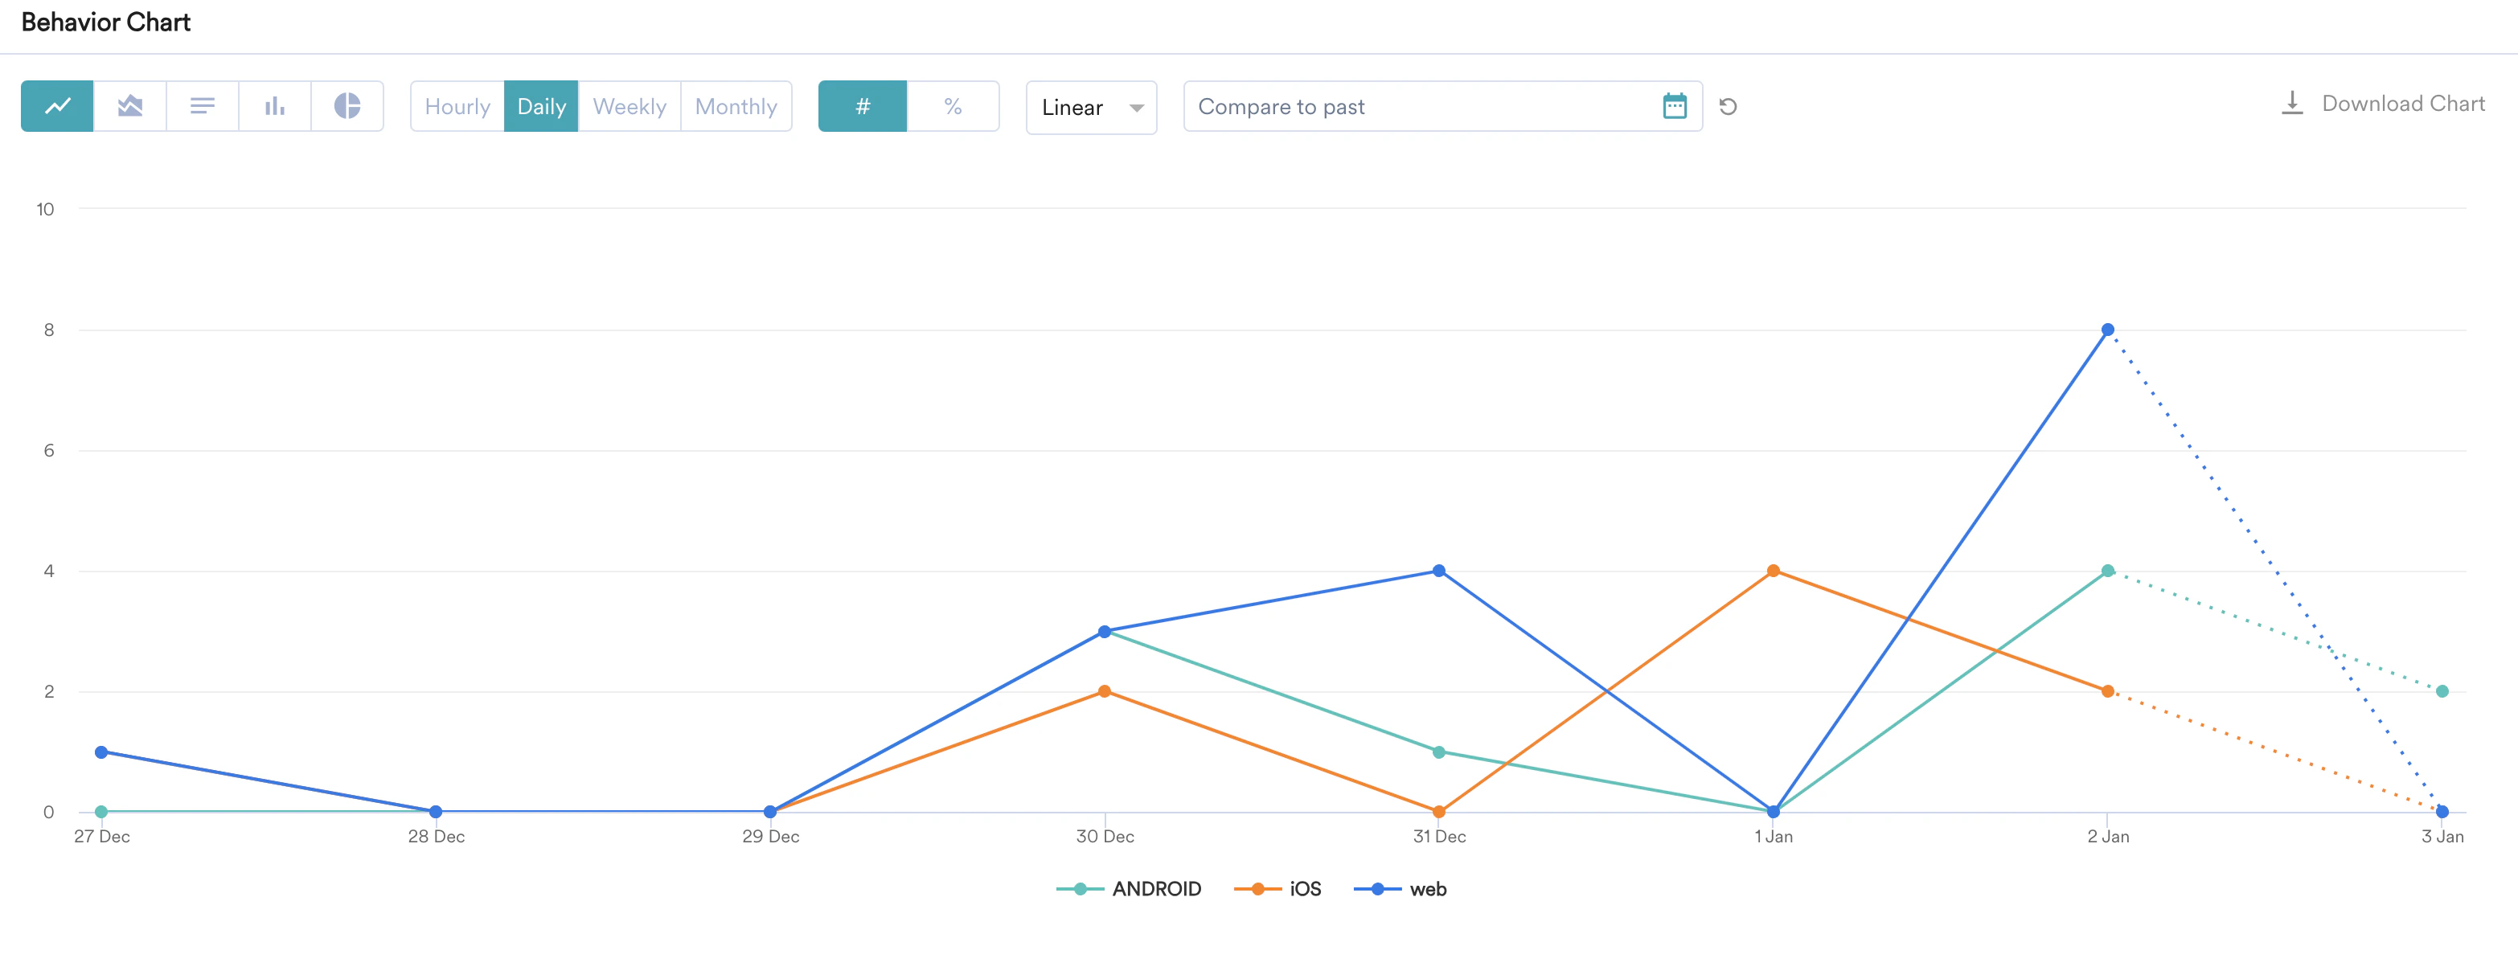Select the line chart view icon
The image size is (2518, 979).
57,105
